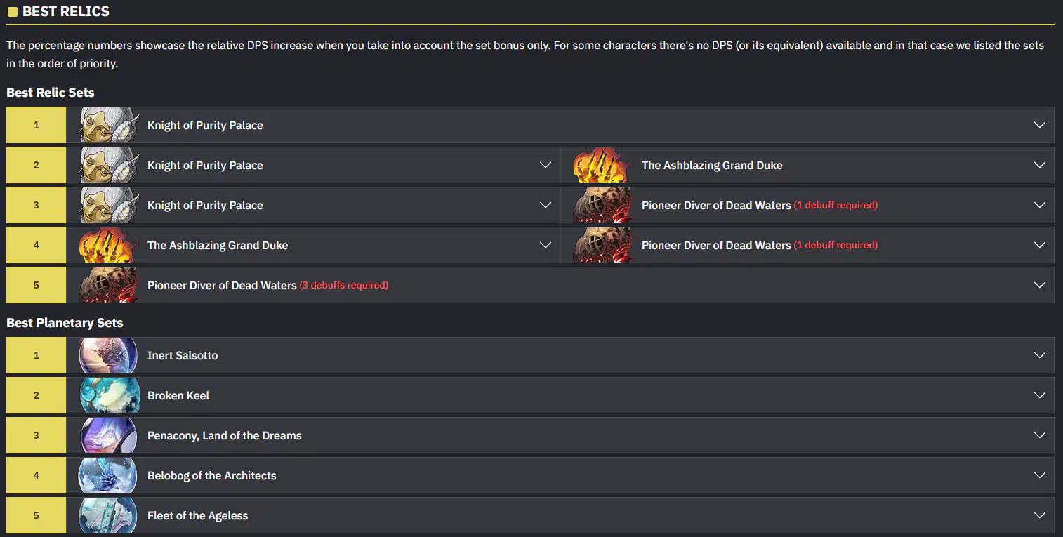Select Penacony, Land of the Dreams label

pyautogui.click(x=225, y=435)
